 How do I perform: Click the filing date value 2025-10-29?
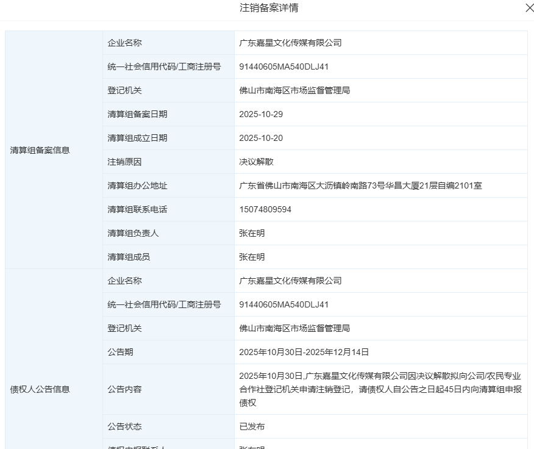[261, 114]
